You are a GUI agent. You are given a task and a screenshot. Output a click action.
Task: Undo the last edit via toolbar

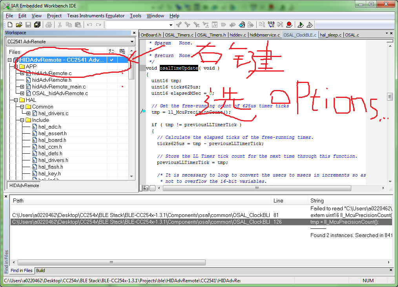pos(89,25)
